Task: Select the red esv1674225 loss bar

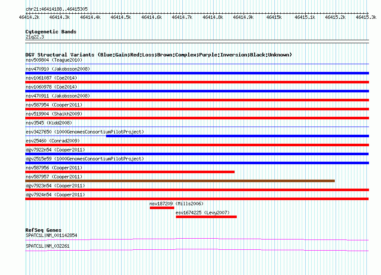Action: point(206,217)
